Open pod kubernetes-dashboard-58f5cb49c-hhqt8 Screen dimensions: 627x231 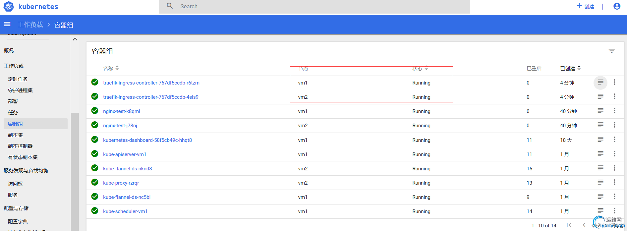click(147, 140)
